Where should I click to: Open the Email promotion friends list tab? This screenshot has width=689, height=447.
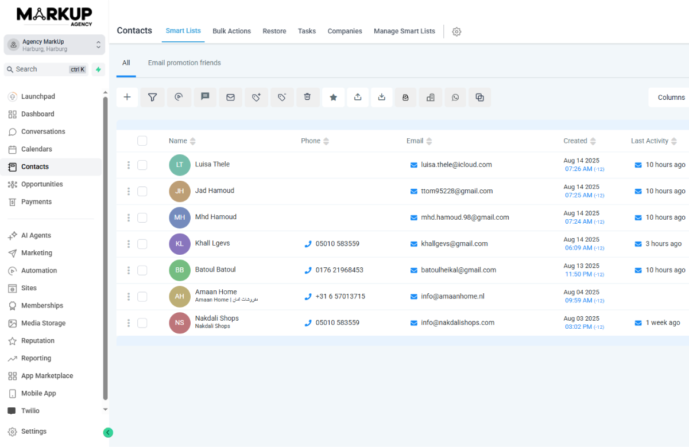184,63
